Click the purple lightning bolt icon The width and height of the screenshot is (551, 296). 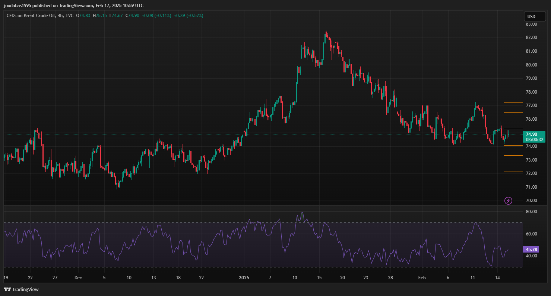click(x=508, y=201)
